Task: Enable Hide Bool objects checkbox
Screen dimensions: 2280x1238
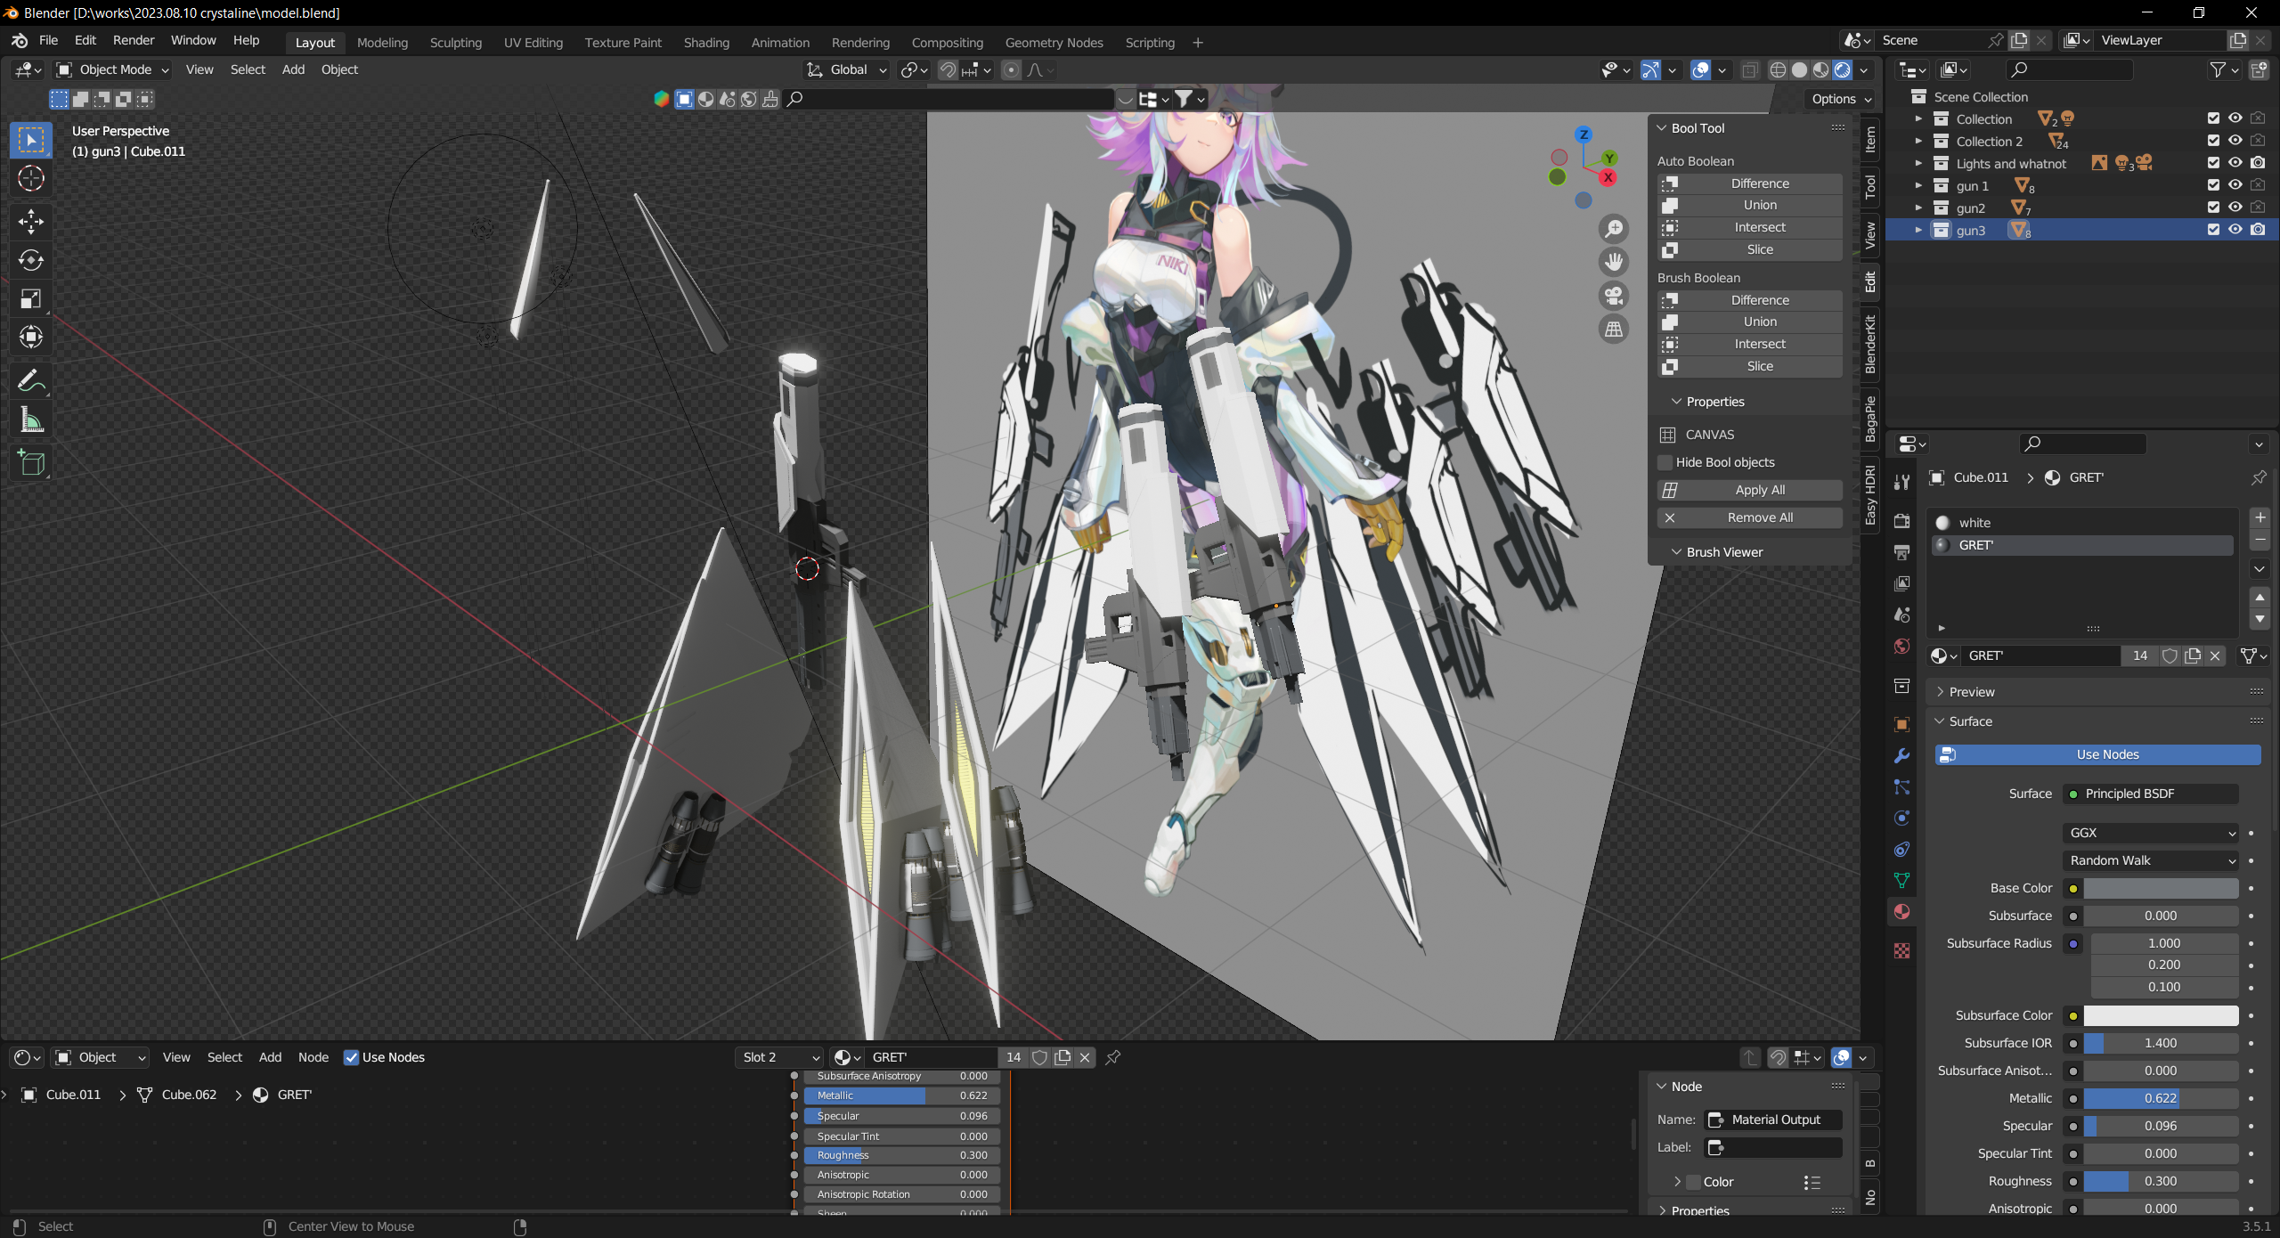Action: [x=1665, y=462]
